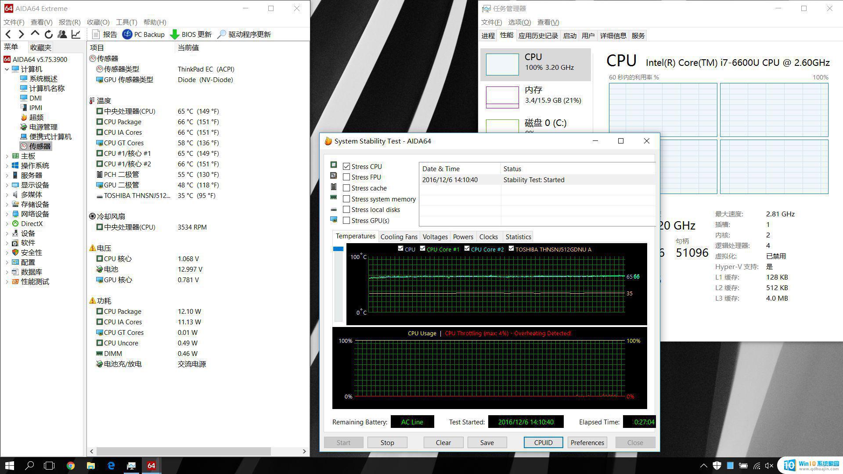The image size is (843, 474).
Task: Expand the 操作系统 tree node
Action: point(7,165)
